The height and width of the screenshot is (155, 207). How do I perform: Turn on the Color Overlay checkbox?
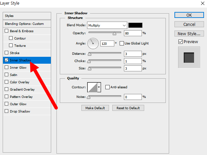(6, 82)
